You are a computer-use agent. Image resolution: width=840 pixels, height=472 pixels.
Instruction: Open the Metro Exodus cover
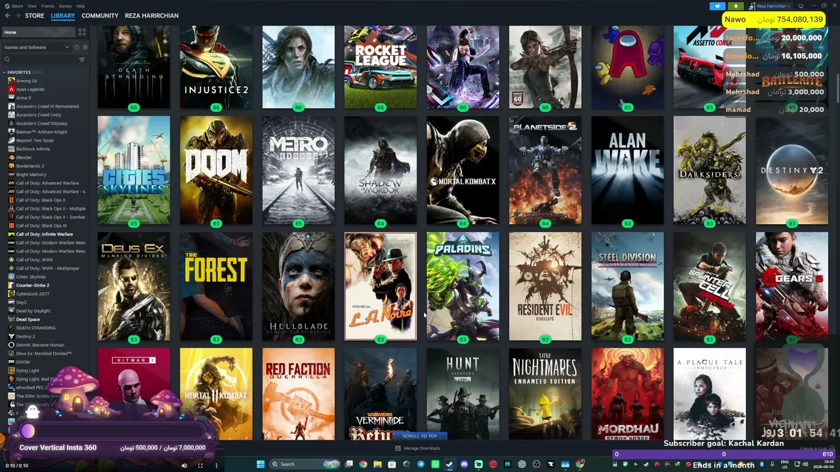click(x=299, y=170)
